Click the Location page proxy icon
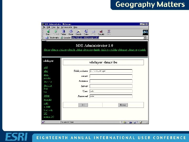189x142 pixels. pos(62,38)
